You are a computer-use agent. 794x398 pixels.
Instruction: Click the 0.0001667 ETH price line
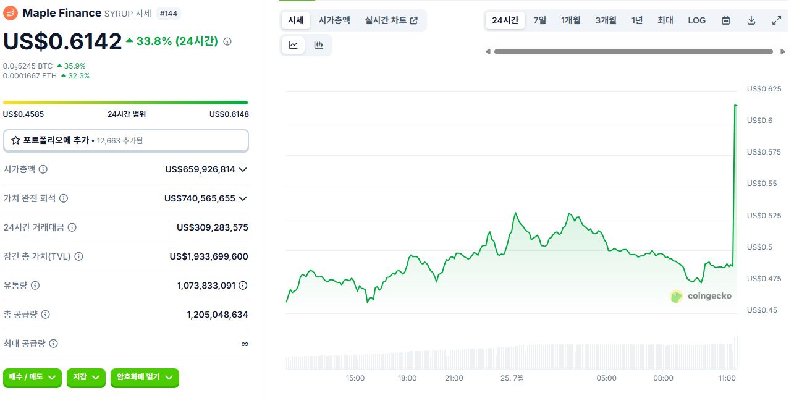pos(46,76)
